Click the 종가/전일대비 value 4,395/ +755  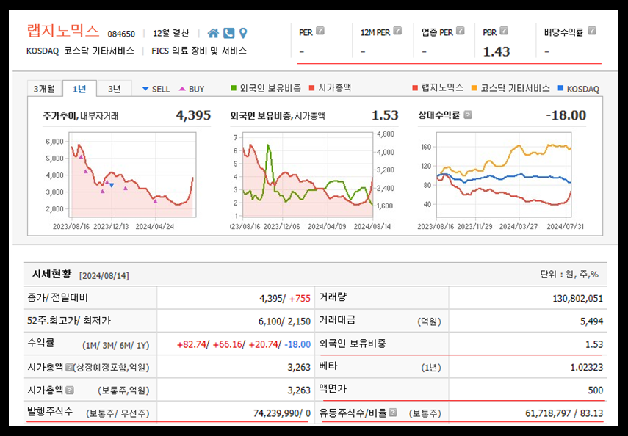pyautogui.click(x=285, y=298)
